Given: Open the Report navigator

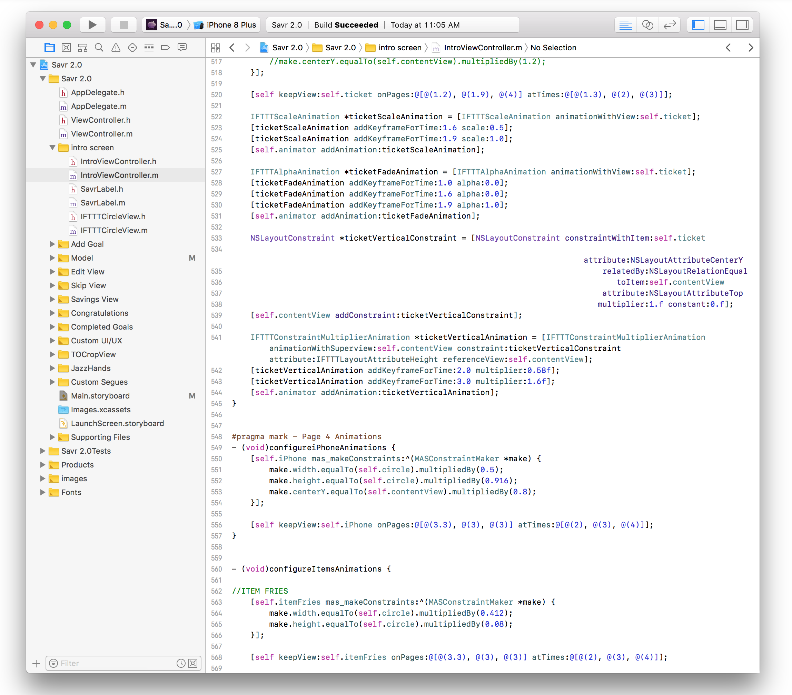Looking at the screenshot, I should coord(182,48).
